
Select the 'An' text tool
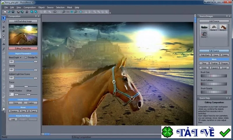[x=3, y=44]
